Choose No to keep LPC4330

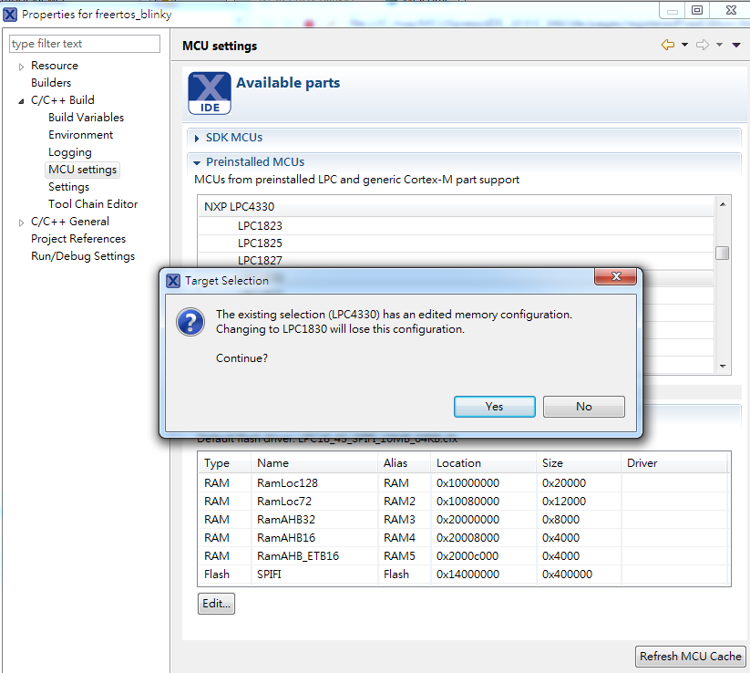point(584,407)
